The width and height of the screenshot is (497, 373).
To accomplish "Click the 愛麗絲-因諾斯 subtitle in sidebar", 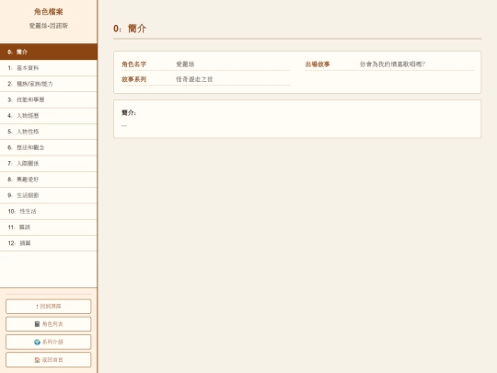I will [x=49, y=26].
